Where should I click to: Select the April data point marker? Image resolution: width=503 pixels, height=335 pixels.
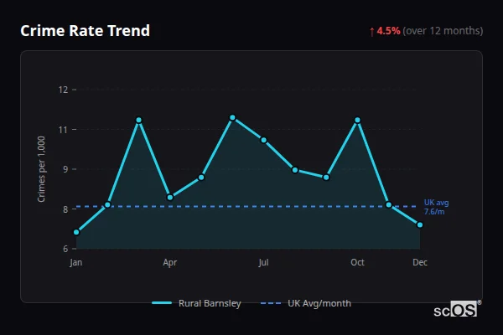pyautogui.click(x=170, y=198)
